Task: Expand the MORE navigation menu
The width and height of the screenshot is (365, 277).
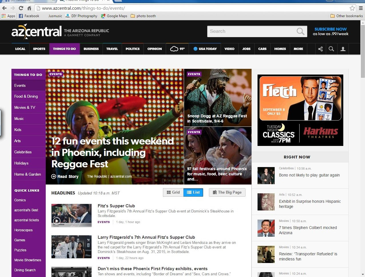Action: 298,49
